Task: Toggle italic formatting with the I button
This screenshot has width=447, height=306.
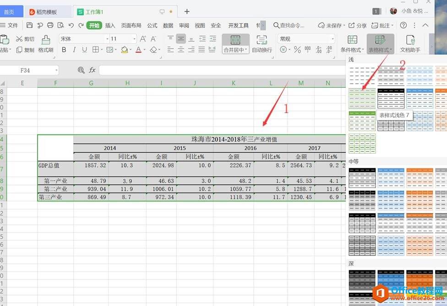Action: tap(74, 50)
